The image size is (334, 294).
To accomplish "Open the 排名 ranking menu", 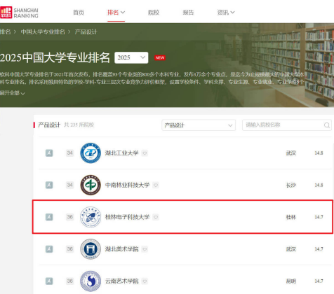I will pyautogui.click(x=116, y=13).
